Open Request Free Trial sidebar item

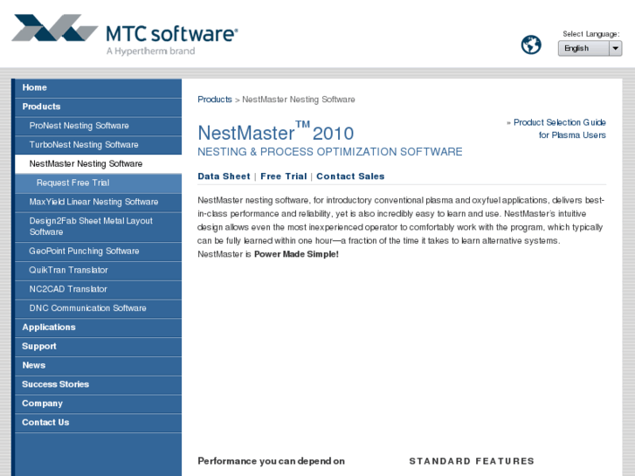coord(98,183)
